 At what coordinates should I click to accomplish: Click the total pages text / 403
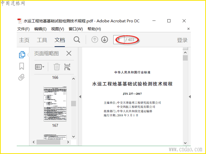click(130, 40)
